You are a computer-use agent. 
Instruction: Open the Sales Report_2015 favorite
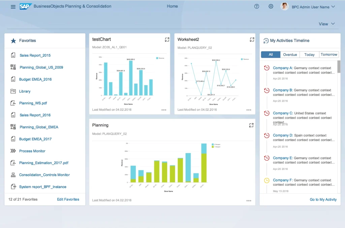point(35,55)
